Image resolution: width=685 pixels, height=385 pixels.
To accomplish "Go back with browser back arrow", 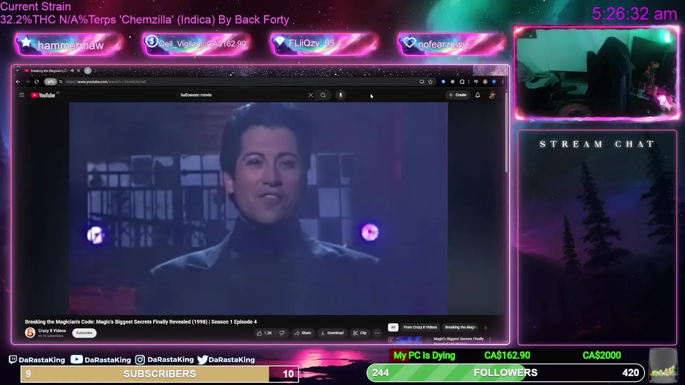I will (x=18, y=82).
